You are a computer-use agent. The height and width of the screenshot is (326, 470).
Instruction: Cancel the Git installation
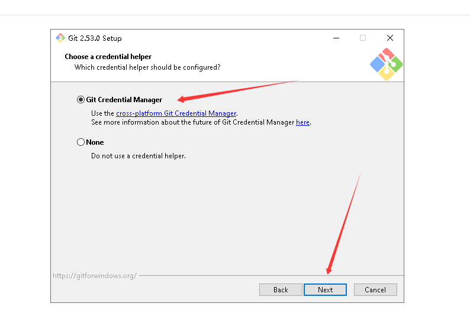pos(375,290)
